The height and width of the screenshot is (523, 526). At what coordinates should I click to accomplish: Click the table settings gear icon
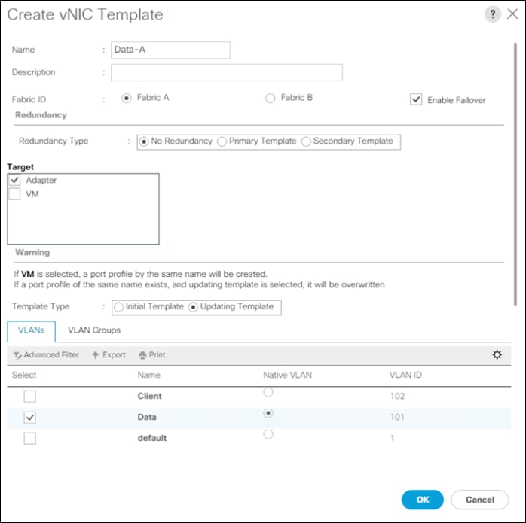[497, 354]
